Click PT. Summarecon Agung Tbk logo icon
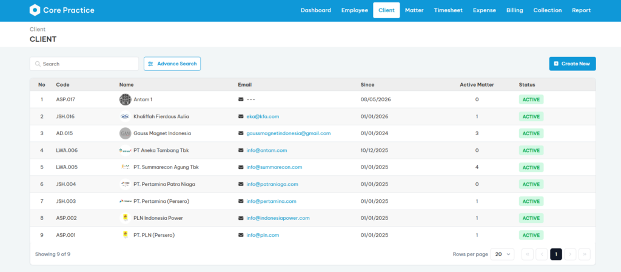The image size is (621, 272). click(x=125, y=167)
